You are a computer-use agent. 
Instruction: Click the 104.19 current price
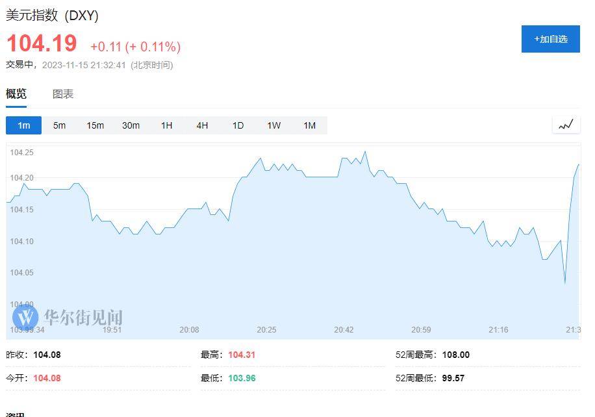coord(42,44)
